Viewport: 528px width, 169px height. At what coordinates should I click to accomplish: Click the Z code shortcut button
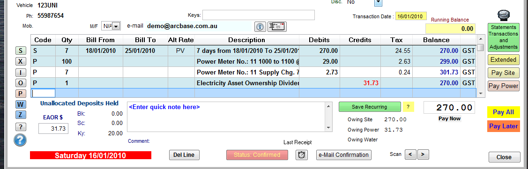(x=21, y=115)
